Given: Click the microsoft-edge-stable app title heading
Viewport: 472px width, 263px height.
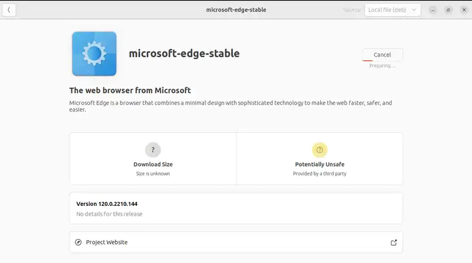Looking at the screenshot, I should point(184,53).
